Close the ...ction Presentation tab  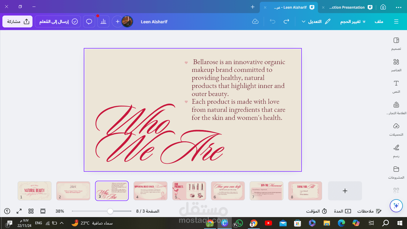[323, 7]
